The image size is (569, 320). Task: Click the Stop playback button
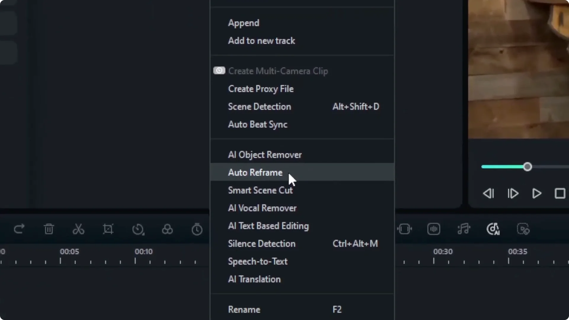(560, 193)
